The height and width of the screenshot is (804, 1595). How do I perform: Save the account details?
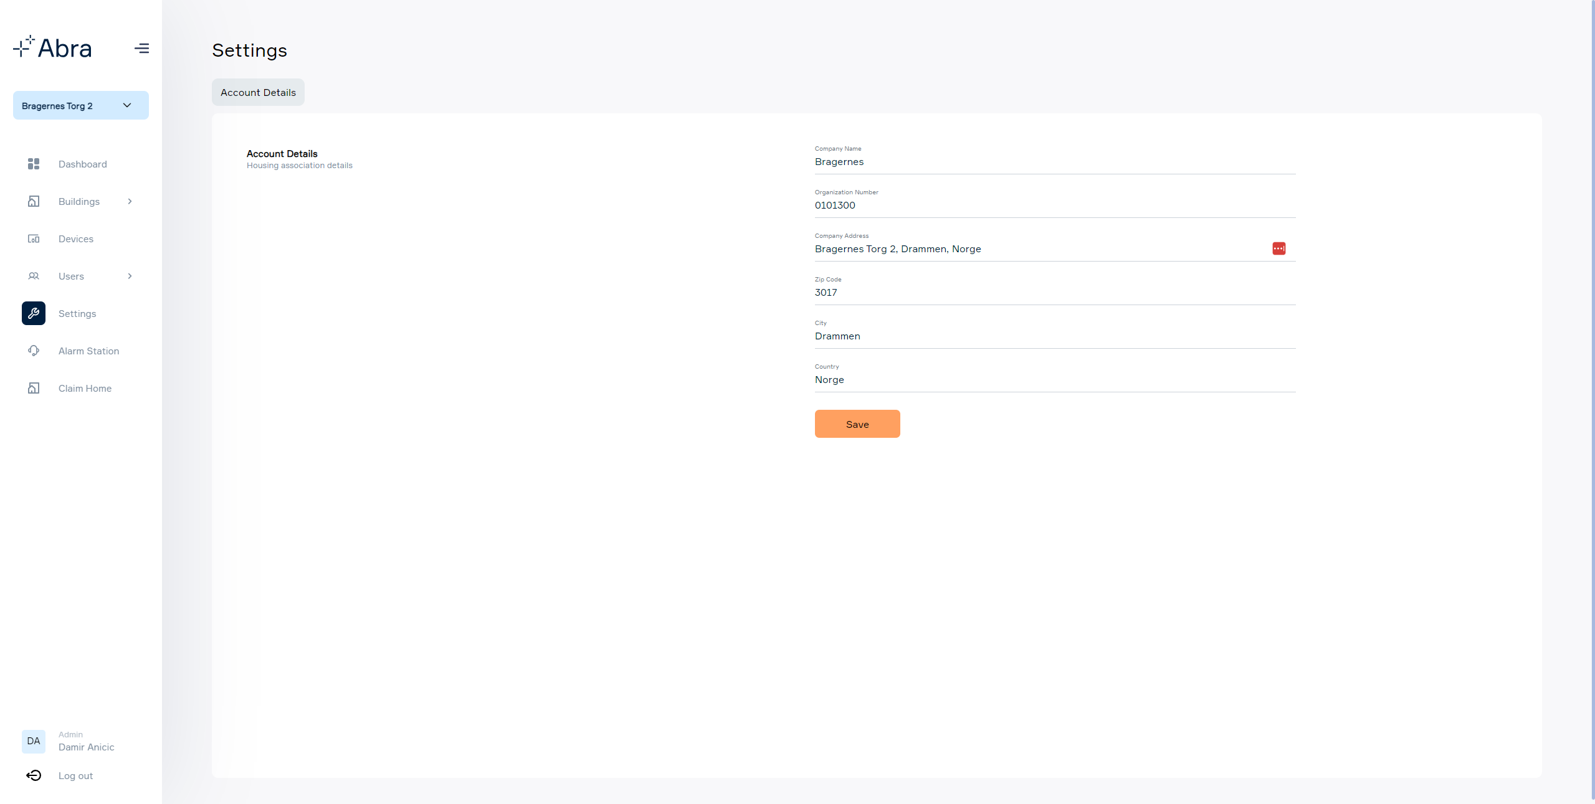pyautogui.click(x=857, y=423)
